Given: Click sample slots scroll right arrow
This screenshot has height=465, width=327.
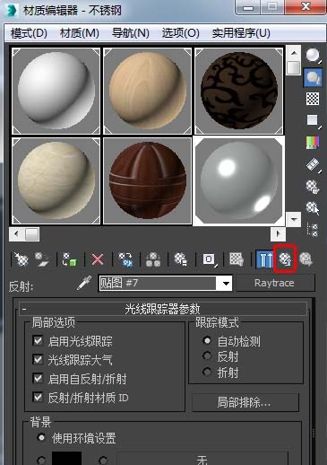Looking at the screenshot, I should (279, 233).
